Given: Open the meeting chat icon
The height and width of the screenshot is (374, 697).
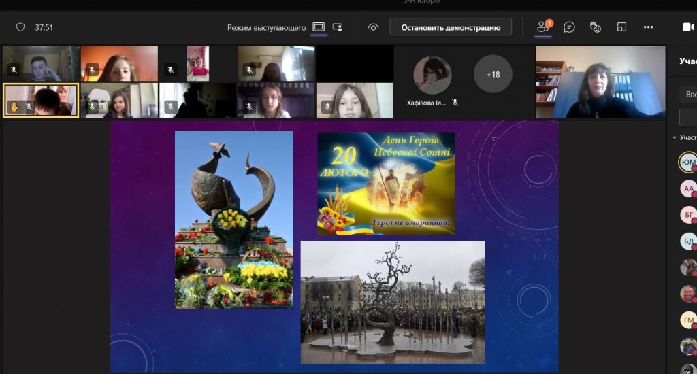Looking at the screenshot, I should tap(569, 27).
